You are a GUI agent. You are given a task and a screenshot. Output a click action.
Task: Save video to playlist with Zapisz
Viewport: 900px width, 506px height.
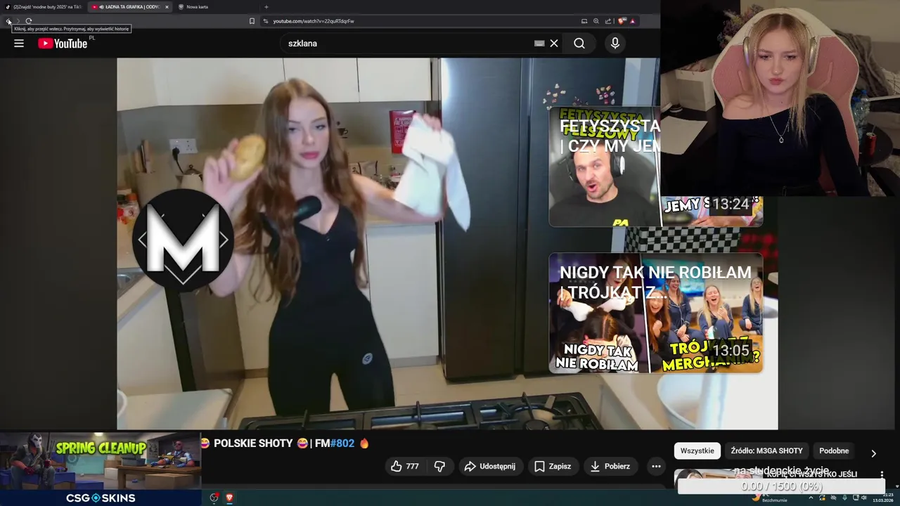pyautogui.click(x=553, y=466)
